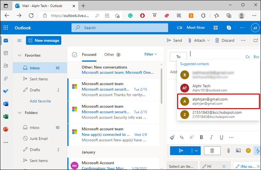The image size is (261, 170).
Task: Click the blue send button at bottom
Action: click(x=181, y=151)
